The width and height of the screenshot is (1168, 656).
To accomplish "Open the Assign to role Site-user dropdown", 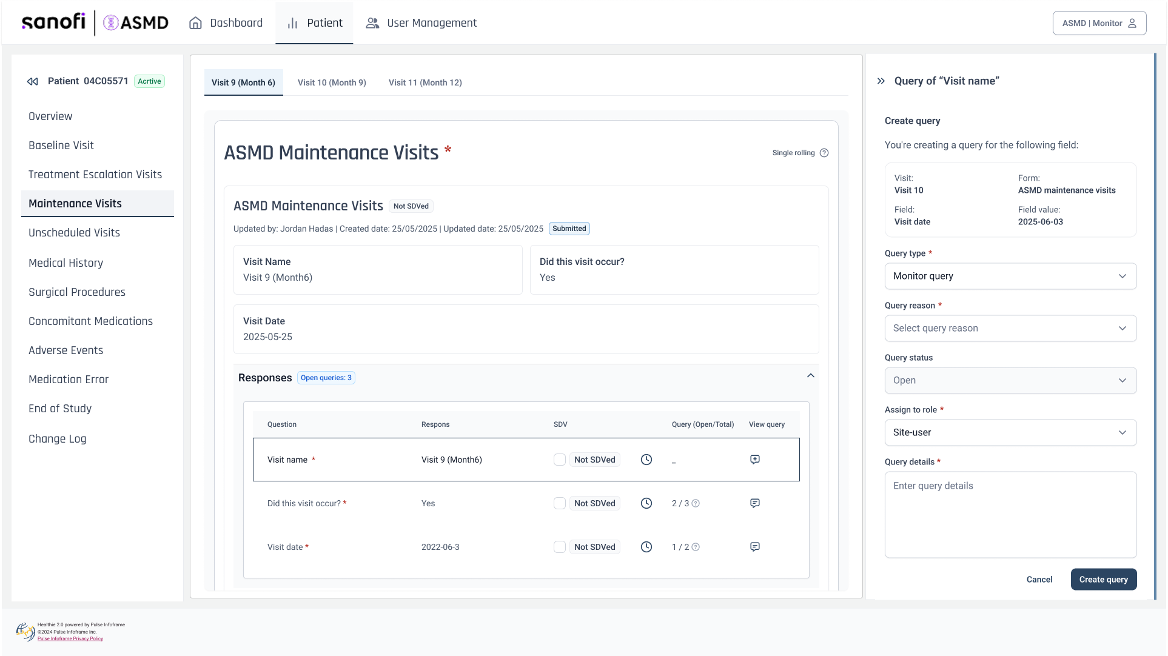I will click(x=1010, y=432).
